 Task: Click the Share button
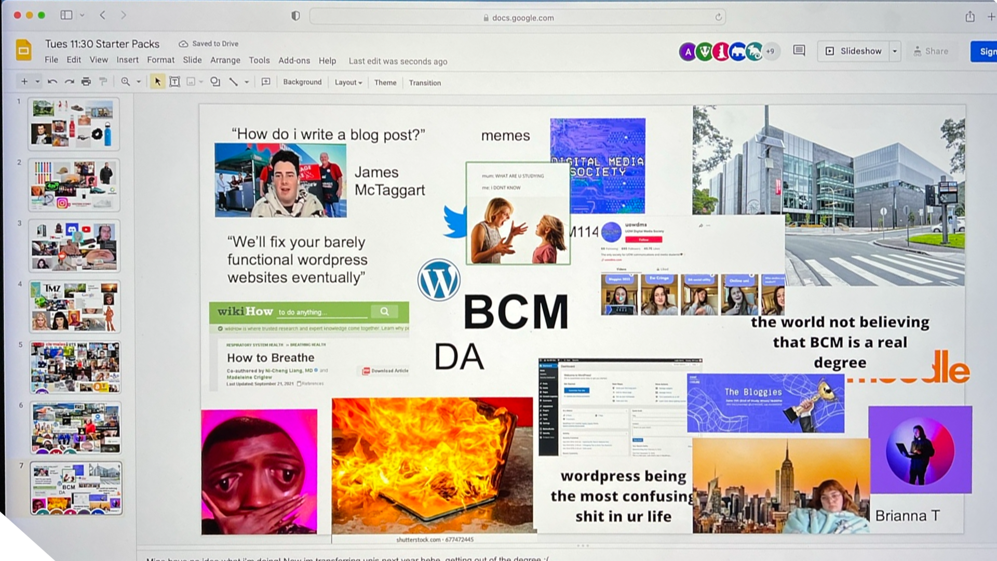pyautogui.click(x=931, y=51)
